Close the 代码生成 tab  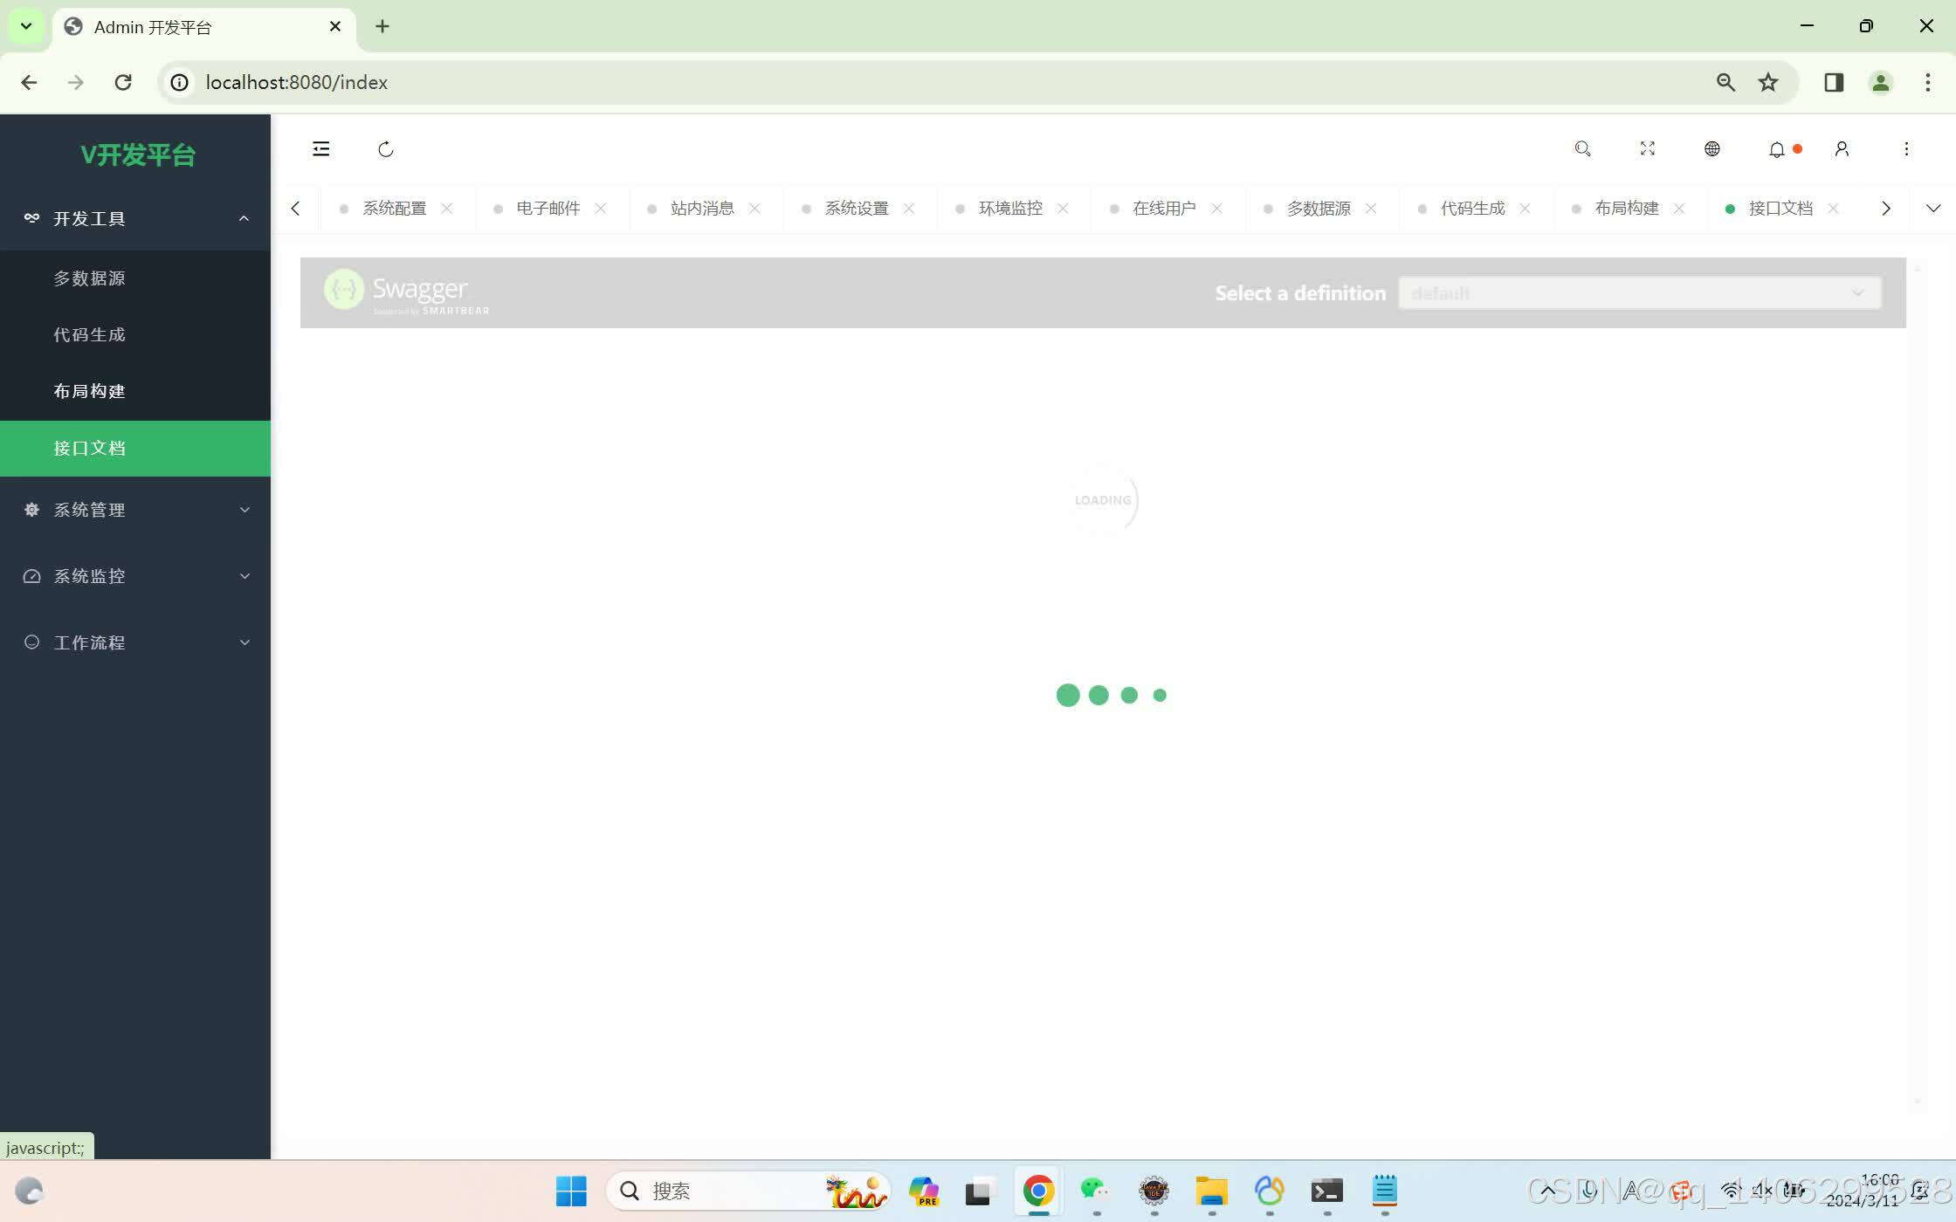1526,209
